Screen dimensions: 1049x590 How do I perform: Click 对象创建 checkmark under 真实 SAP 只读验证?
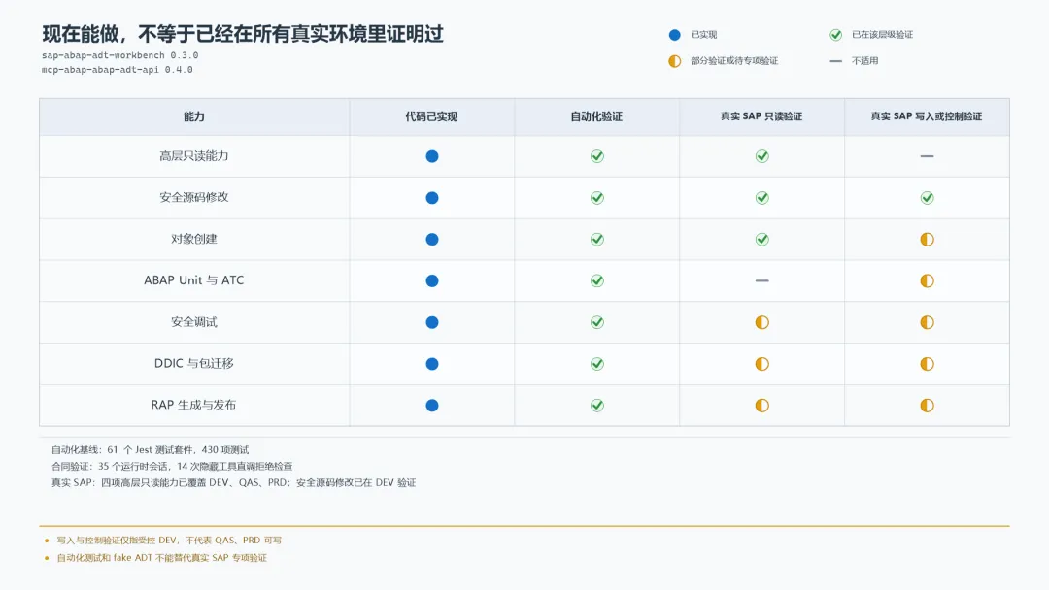click(762, 240)
